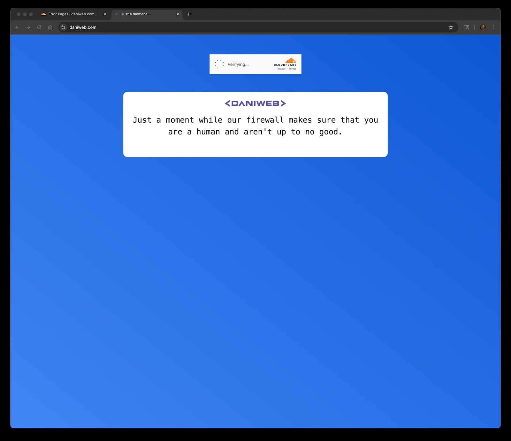The width and height of the screenshot is (511, 441).
Task: Click the 'Verifying...' label
Action: 238,64
